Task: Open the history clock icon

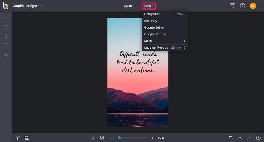Action: [x=258, y=138]
